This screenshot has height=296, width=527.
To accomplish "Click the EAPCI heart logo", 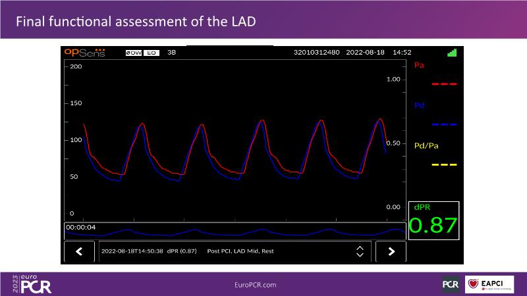I will click(x=489, y=284).
